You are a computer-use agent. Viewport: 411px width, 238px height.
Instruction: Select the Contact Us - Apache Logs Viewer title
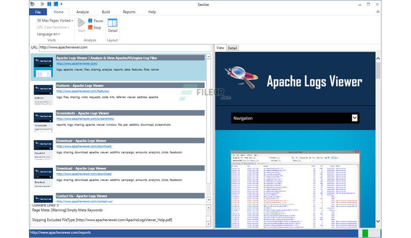(x=130, y=196)
